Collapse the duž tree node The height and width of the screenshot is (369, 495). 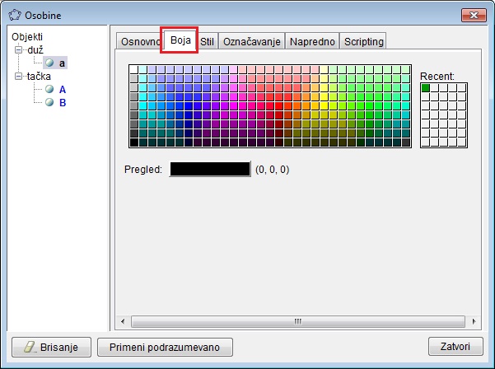pyautogui.click(x=19, y=50)
